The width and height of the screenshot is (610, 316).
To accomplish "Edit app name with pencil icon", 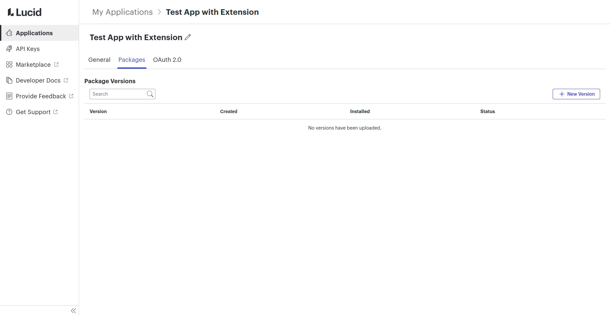I will pyautogui.click(x=188, y=37).
